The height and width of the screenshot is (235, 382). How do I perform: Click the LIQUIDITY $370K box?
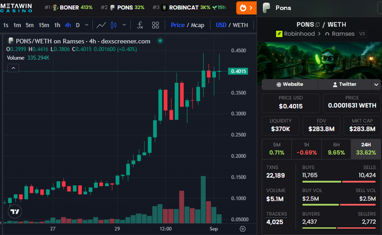click(x=280, y=126)
